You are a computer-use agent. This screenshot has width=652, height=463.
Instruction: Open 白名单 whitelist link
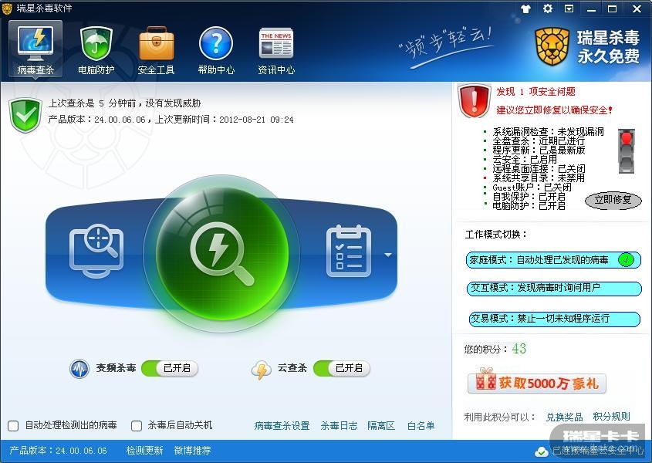click(x=421, y=425)
